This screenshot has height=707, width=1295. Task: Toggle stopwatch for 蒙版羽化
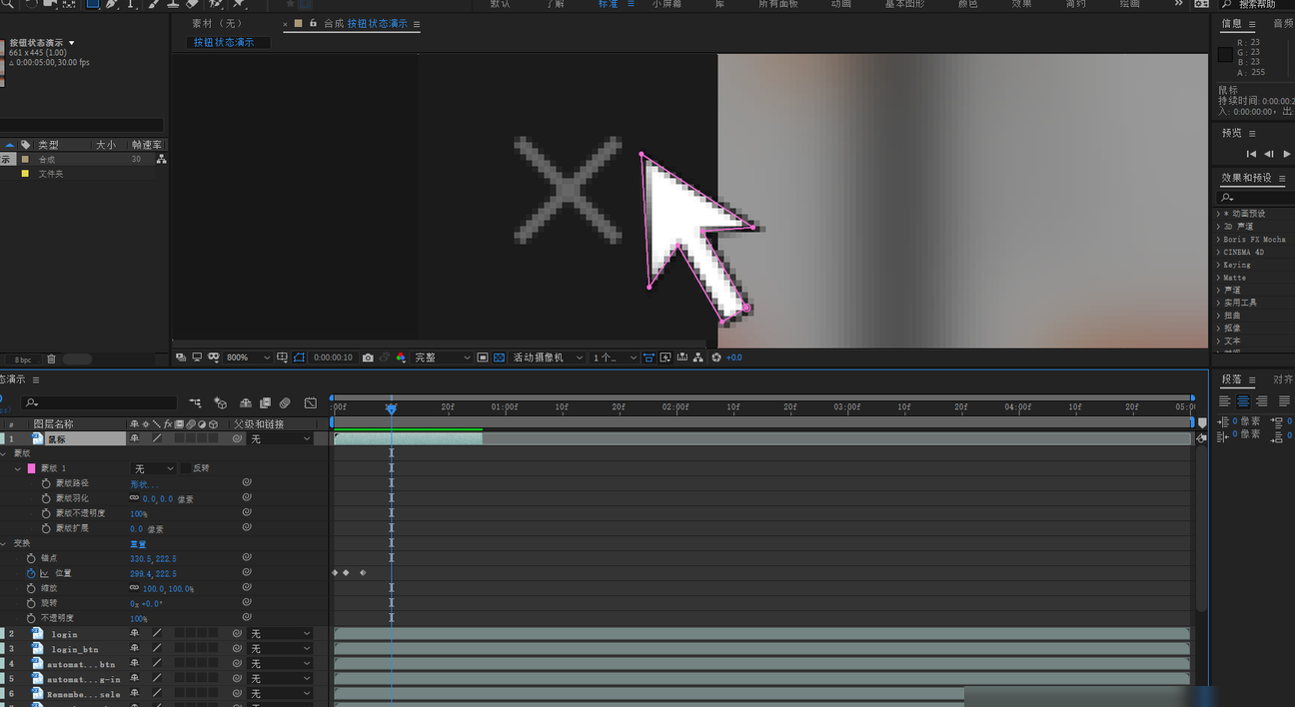click(x=46, y=498)
